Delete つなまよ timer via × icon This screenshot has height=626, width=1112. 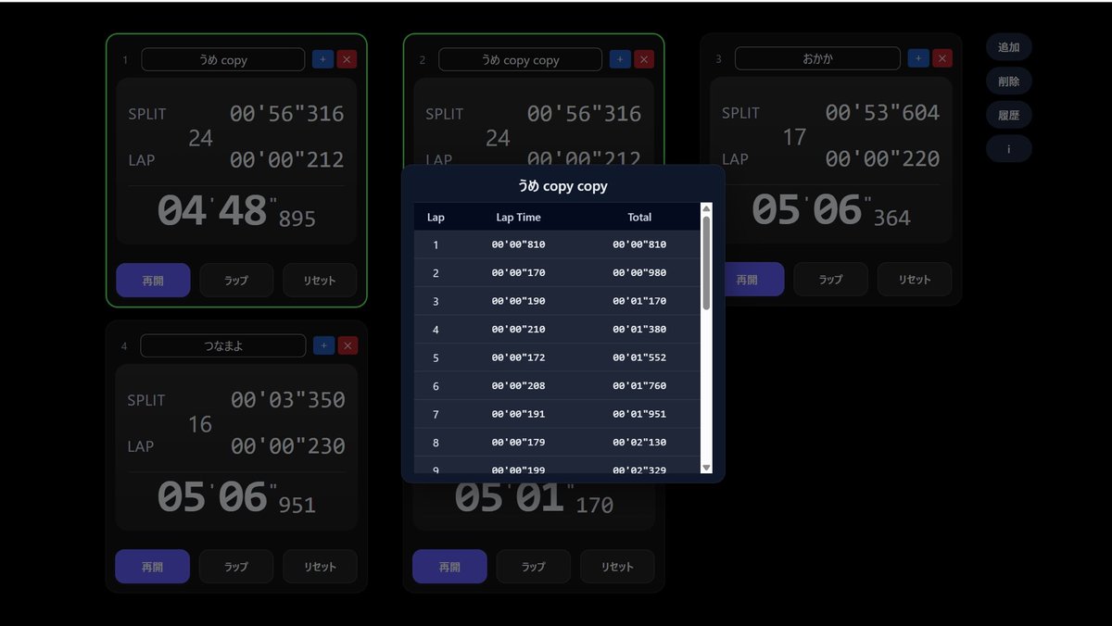tap(347, 344)
